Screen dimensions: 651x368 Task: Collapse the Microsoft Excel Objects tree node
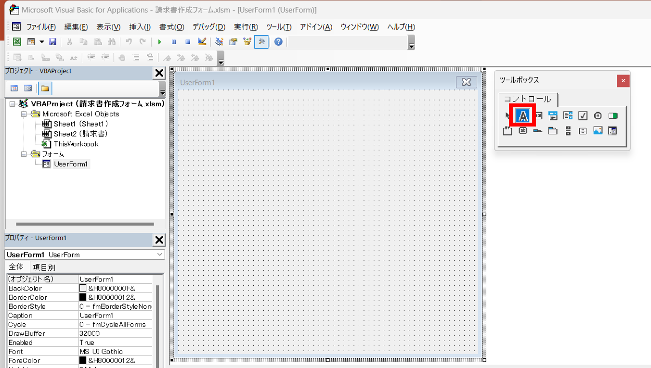[x=24, y=114]
